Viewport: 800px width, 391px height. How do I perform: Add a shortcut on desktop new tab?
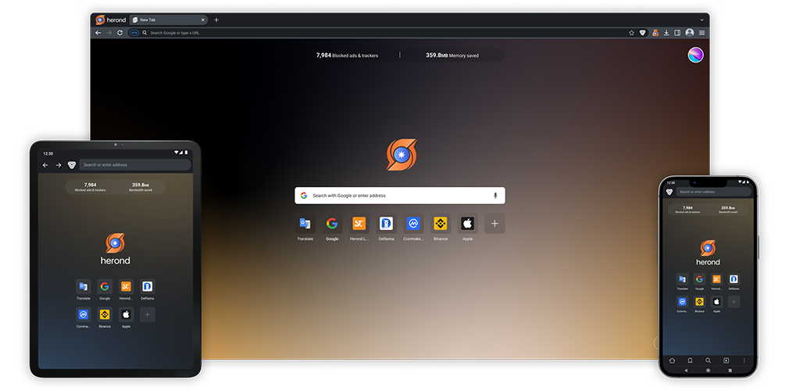point(495,224)
